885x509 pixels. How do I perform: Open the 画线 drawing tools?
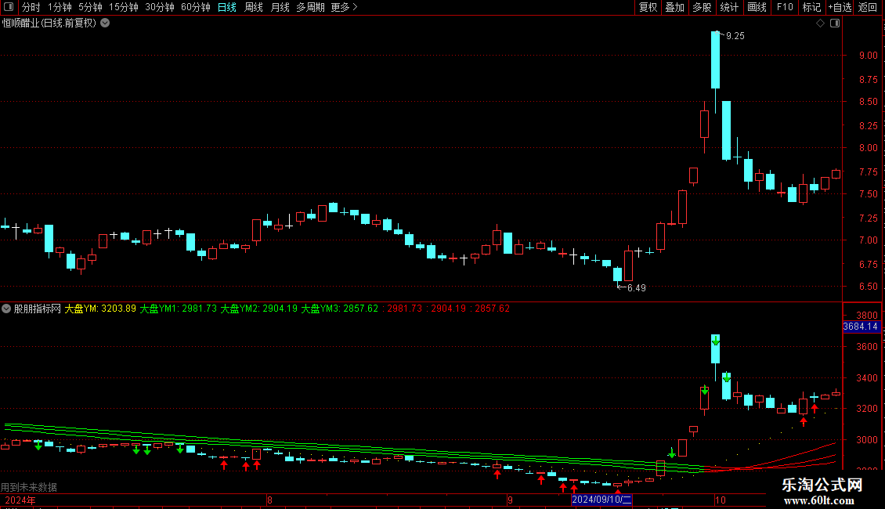pos(757,7)
